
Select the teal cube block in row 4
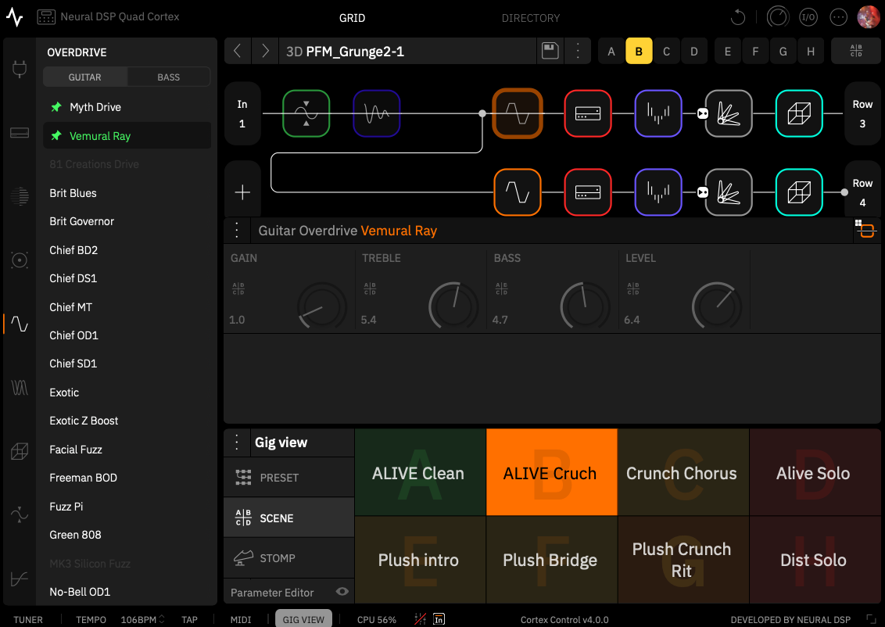coord(799,192)
